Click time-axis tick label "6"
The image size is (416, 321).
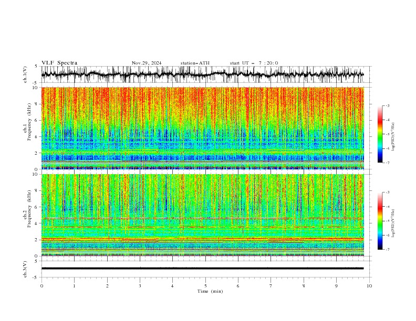(238, 286)
